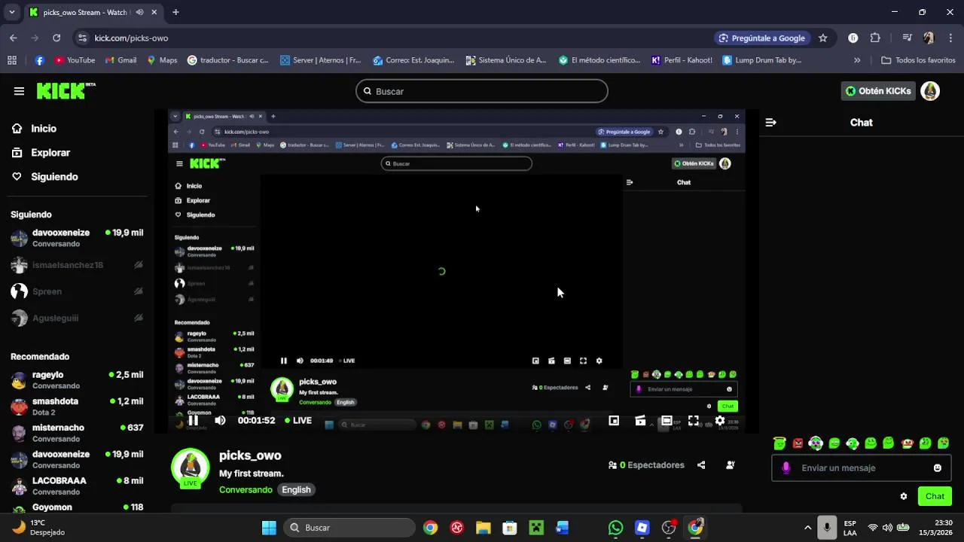Toggle theater mode on the player

[x=667, y=421]
